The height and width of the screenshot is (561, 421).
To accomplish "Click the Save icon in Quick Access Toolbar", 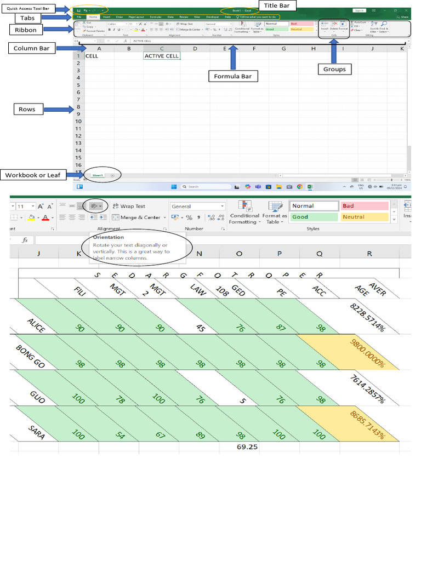I will pyautogui.click(x=78, y=10).
